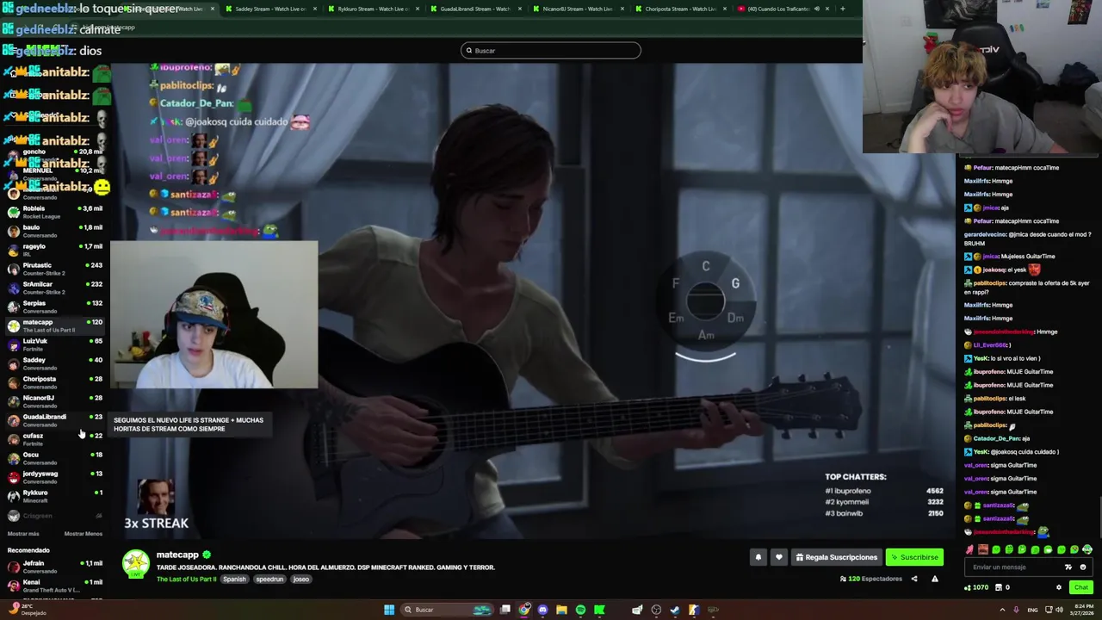1102x620 pixels.
Task: Open Spotify from the taskbar
Action: [580, 610]
